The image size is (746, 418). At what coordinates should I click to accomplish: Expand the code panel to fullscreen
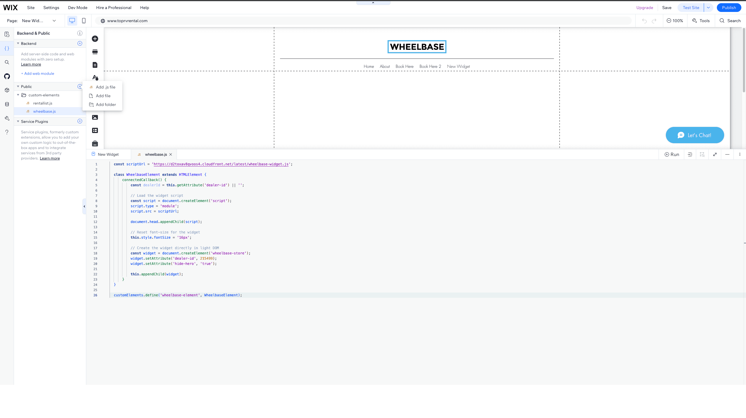715,154
